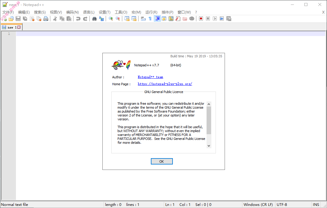Click the licence box scroll-down arrow
The width and height of the screenshot is (327, 208).
[209, 146]
